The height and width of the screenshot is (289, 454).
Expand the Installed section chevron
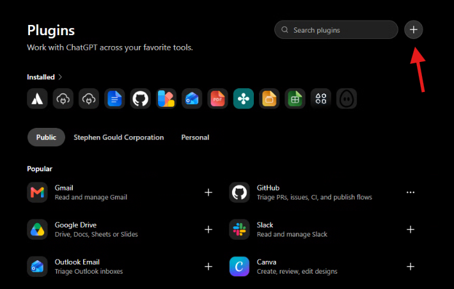point(60,77)
